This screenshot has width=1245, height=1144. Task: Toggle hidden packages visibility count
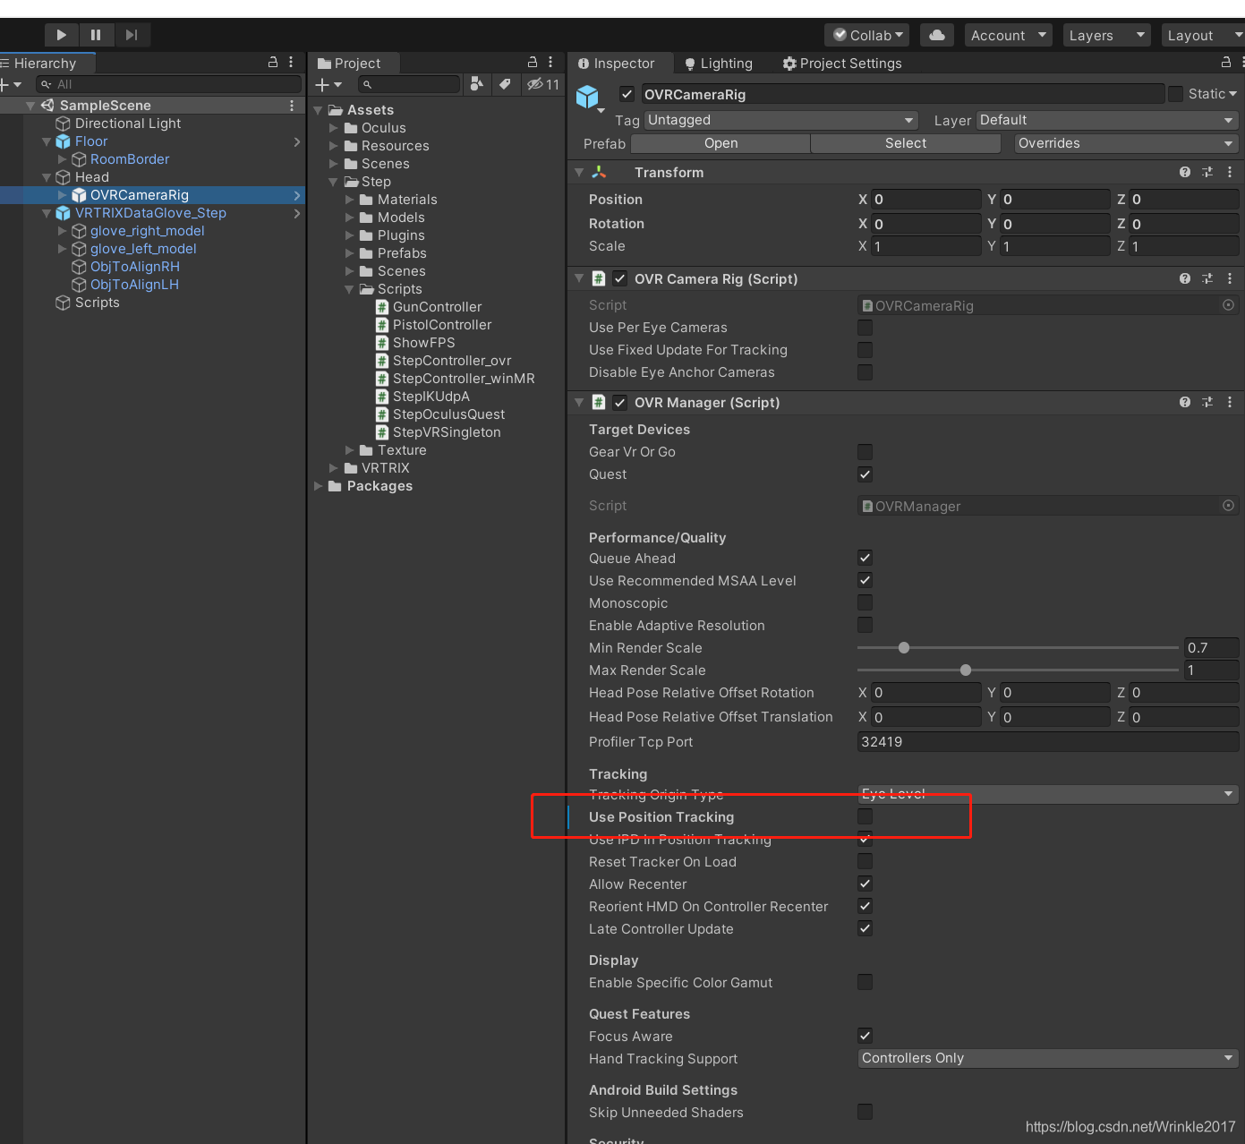[x=543, y=84]
